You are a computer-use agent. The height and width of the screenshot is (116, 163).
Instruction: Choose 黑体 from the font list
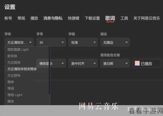coord(11,101)
